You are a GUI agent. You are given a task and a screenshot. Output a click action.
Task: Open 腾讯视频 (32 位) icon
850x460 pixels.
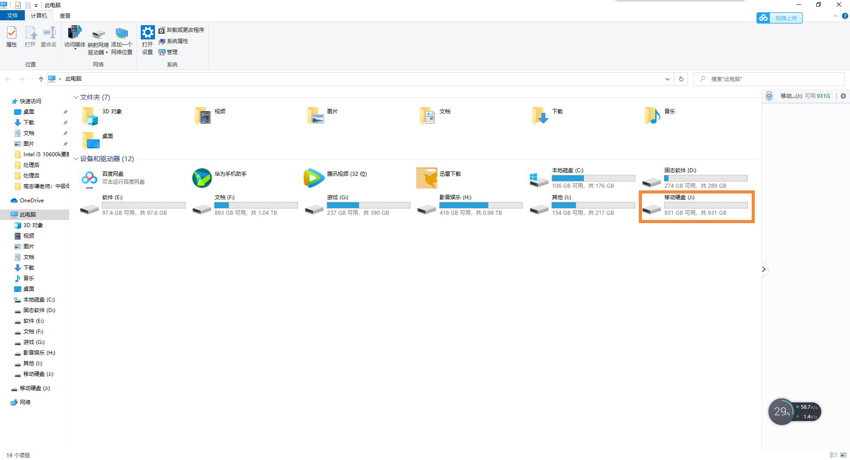(x=314, y=178)
